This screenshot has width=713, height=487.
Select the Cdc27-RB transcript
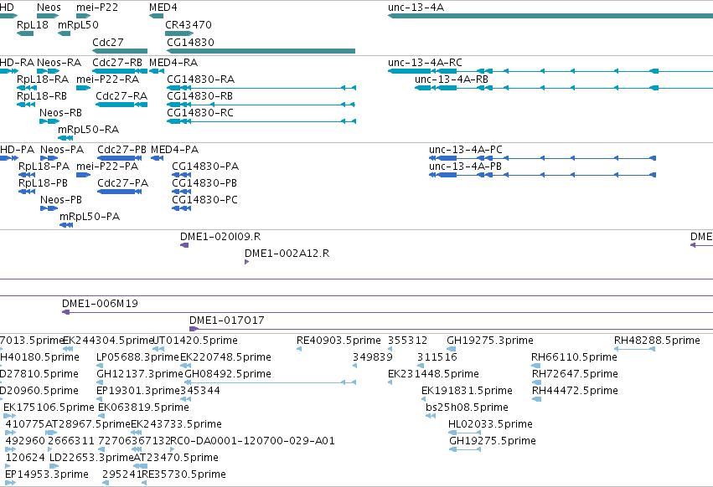tap(120, 71)
